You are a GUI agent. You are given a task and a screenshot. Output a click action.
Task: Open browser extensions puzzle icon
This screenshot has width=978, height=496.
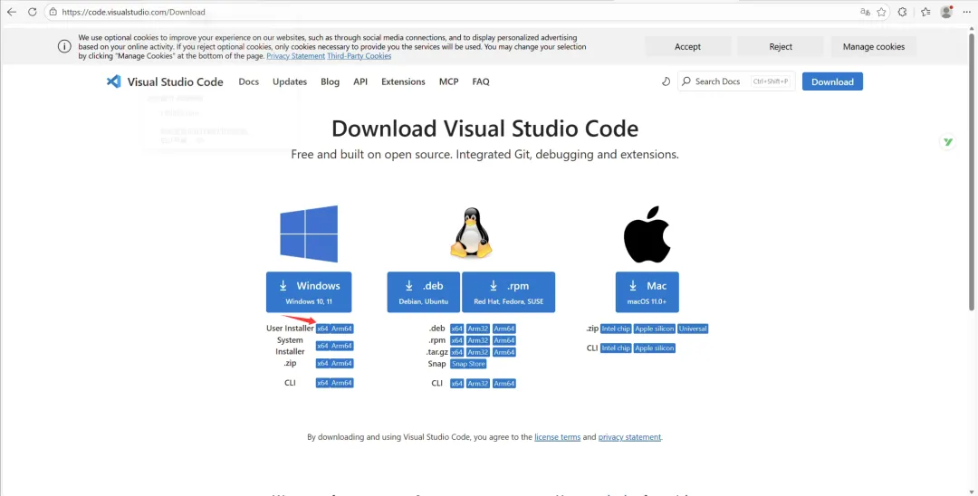[903, 12]
